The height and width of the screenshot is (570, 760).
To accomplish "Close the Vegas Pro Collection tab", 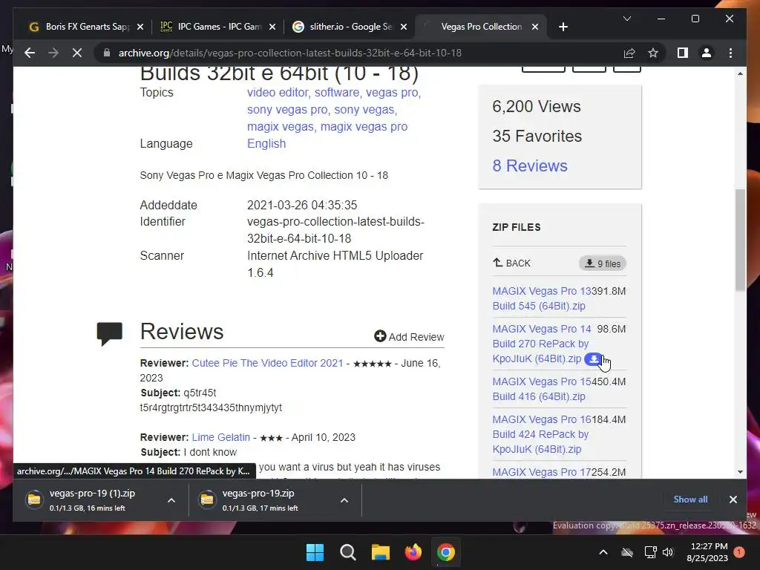I will (535, 27).
